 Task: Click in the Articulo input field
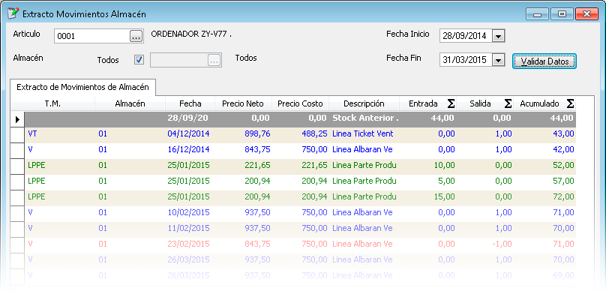tap(92, 36)
